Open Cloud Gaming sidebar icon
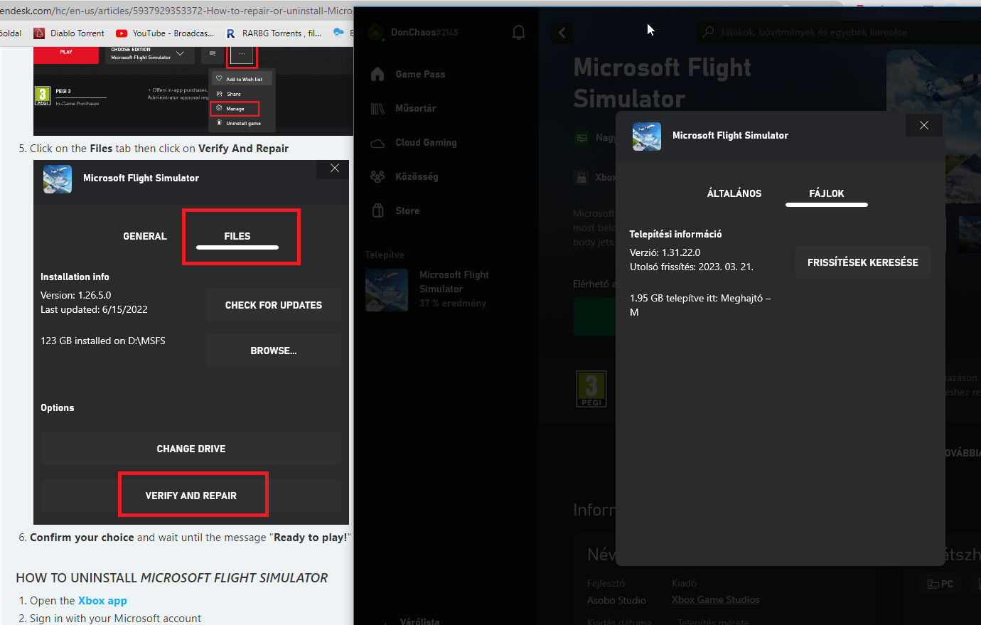Screen dimensions: 981x625 click(377, 143)
